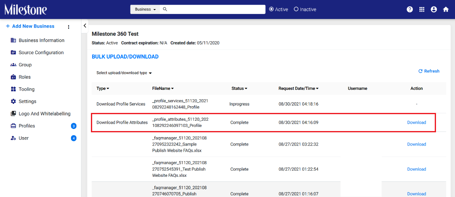
Task: Download the file requested 08/27/2021 01:16:07
Action: 417,194
